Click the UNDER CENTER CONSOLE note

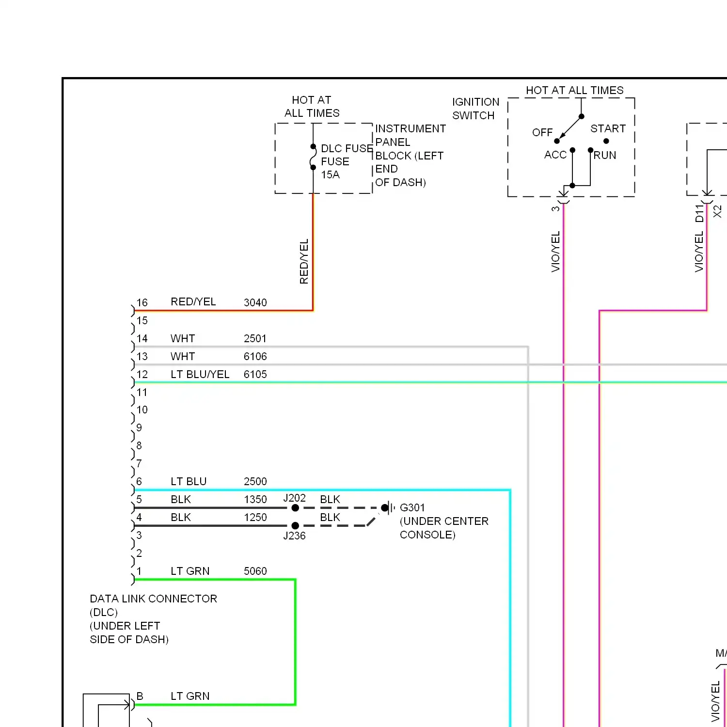coord(444,528)
